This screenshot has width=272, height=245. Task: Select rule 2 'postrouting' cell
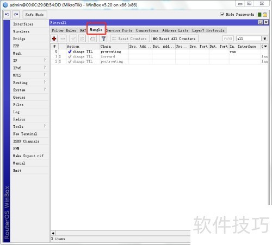coord(114,62)
